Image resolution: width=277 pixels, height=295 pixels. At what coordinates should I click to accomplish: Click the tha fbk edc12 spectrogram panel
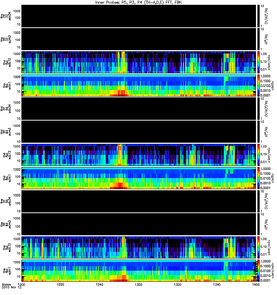139,62
